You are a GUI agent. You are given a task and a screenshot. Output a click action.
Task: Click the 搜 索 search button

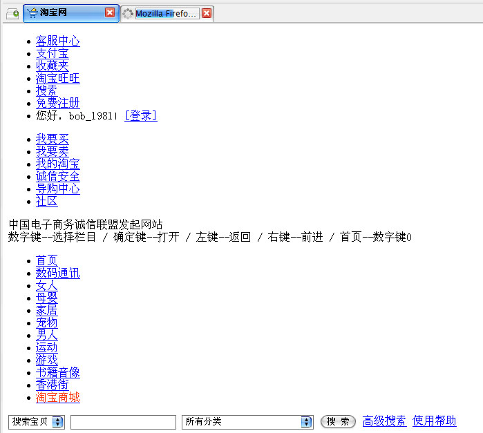(x=338, y=421)
